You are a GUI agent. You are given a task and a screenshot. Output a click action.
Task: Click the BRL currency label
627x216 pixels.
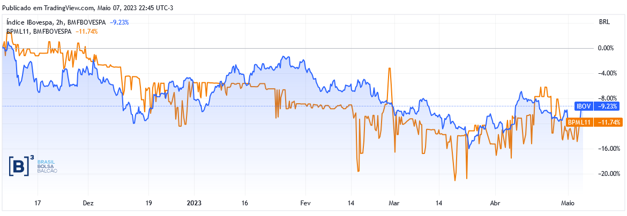point(604,22)
